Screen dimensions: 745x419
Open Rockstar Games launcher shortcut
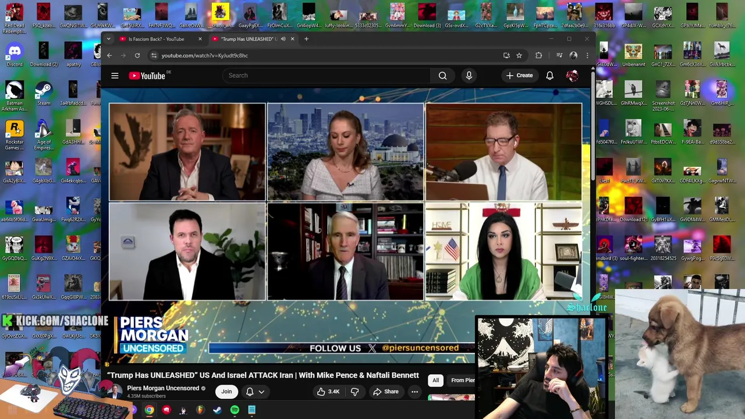(15, 134)
